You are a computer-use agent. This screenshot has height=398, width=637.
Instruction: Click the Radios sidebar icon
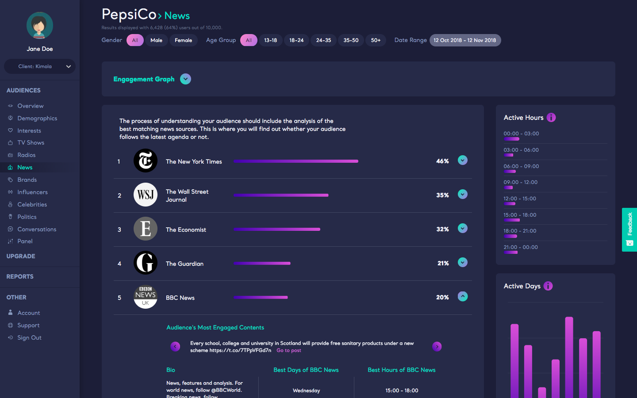10,155
